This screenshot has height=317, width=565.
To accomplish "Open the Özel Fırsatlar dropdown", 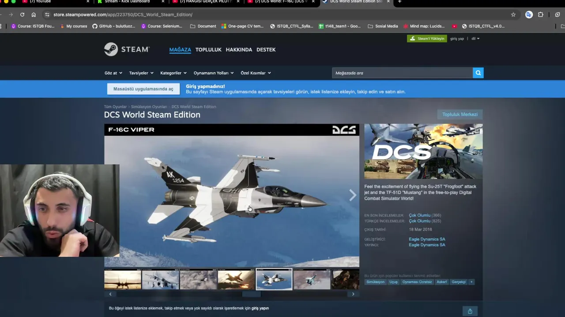I will click(x=256, y=73).
